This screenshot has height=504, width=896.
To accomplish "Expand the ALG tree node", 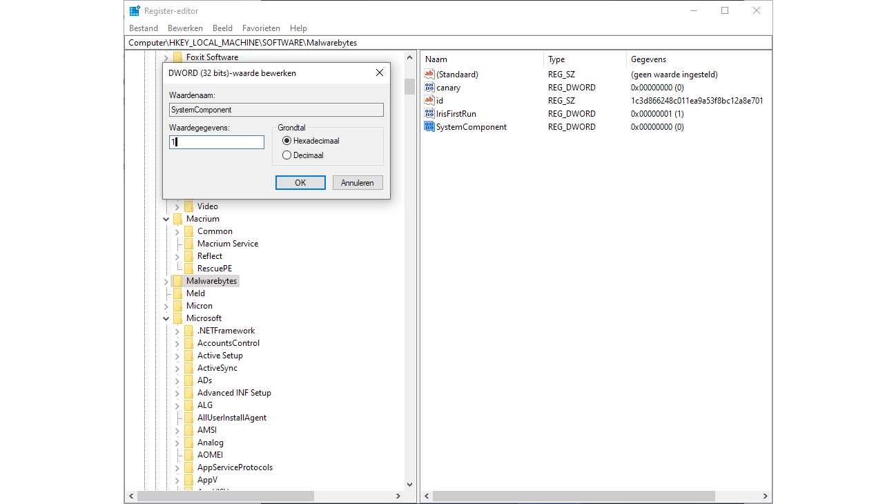I will [177, 405].
